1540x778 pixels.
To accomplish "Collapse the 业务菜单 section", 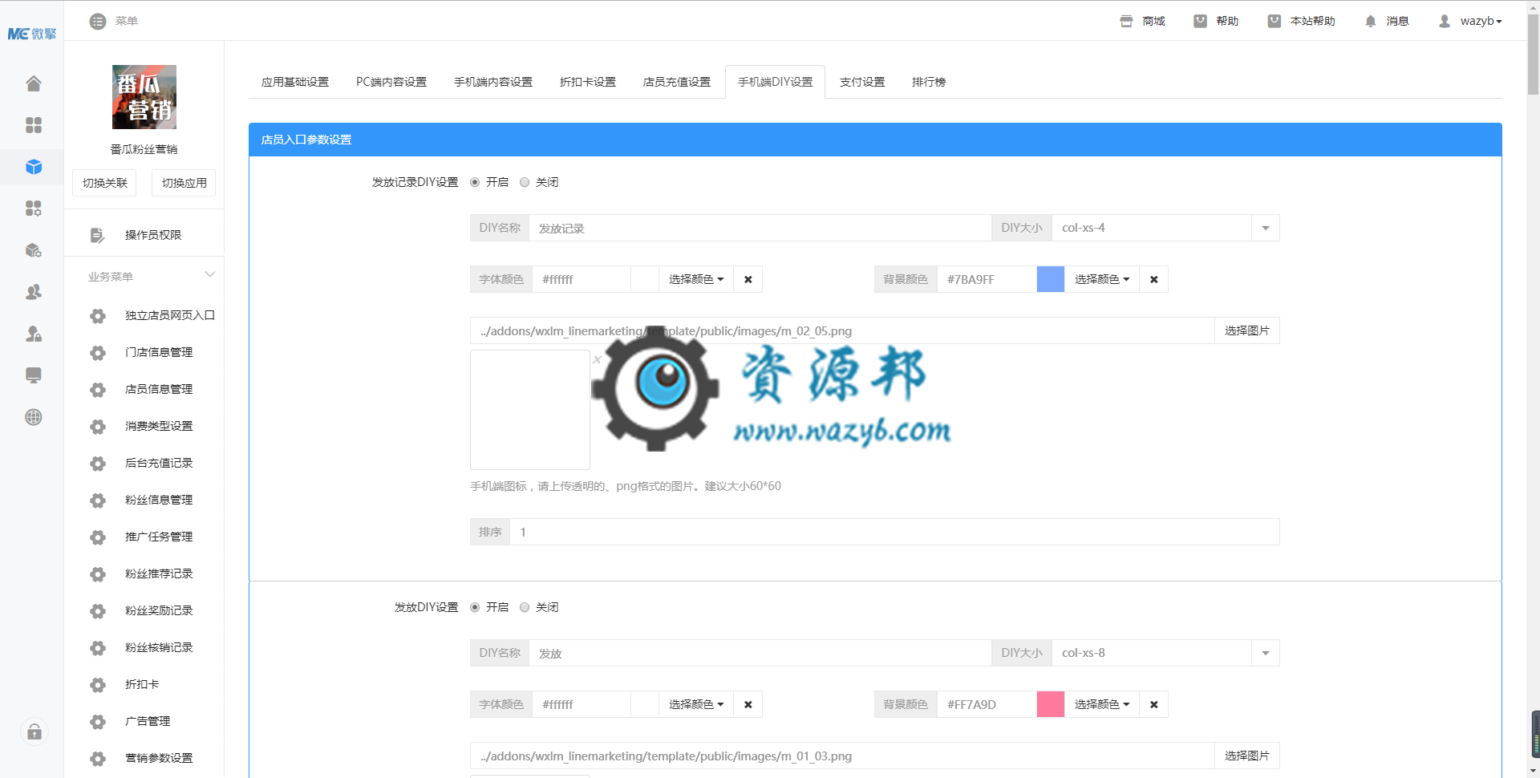I will [209, 275].
